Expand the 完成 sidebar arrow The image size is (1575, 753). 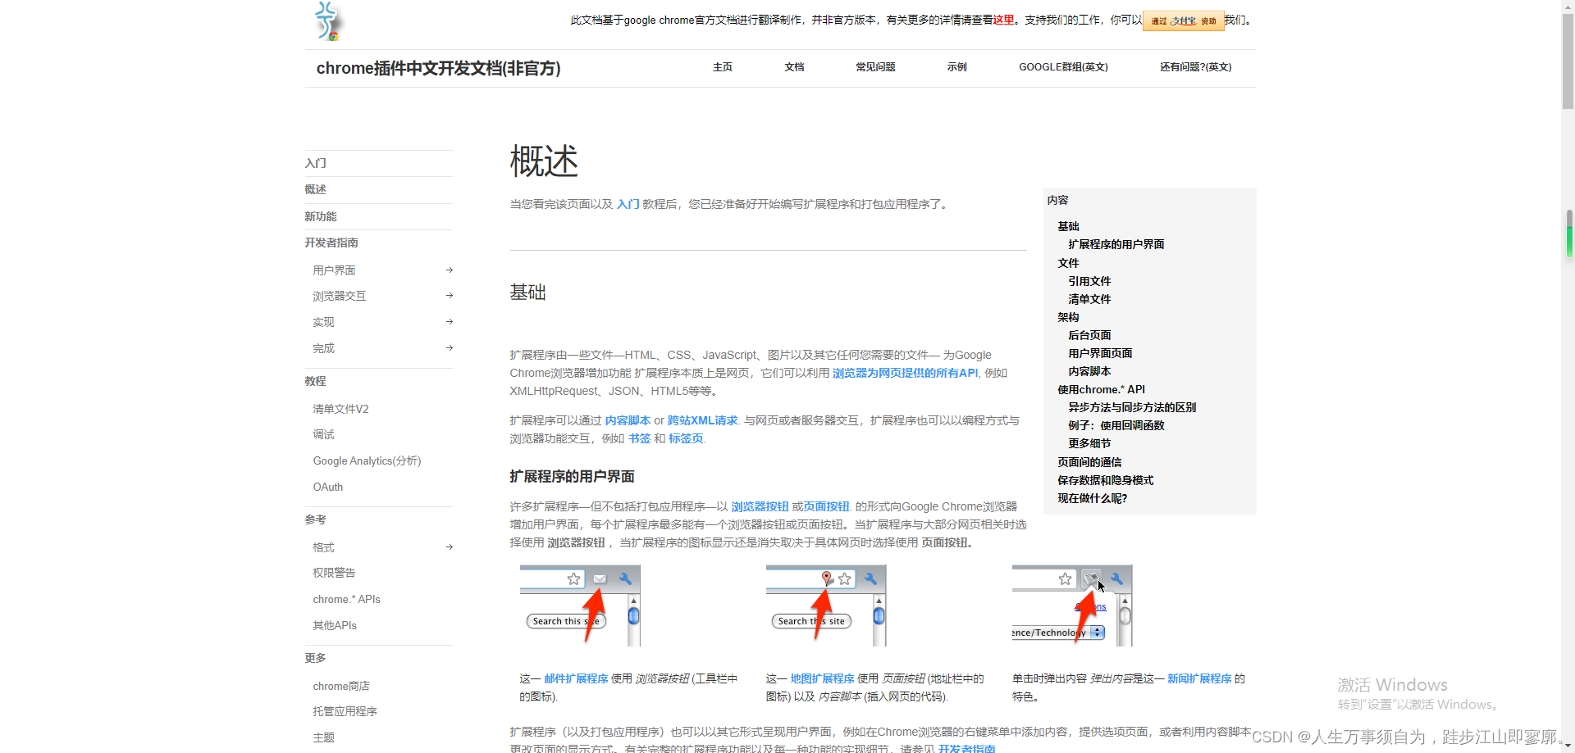click(x=449, y=348)
